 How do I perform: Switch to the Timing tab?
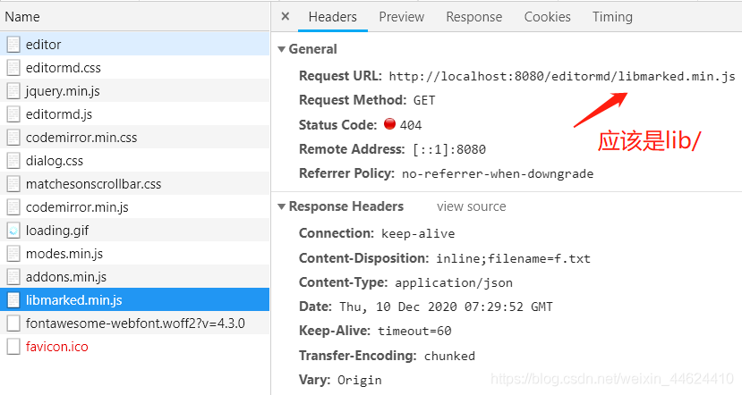[612, 17]
